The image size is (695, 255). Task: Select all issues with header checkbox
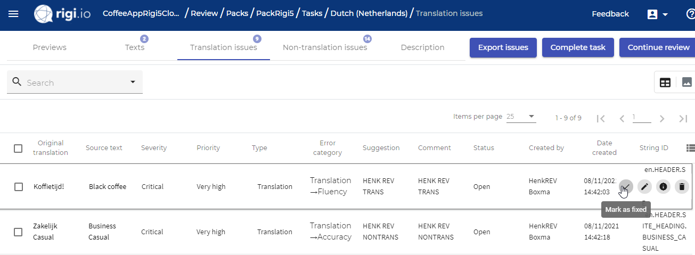(x=18, y=149)
